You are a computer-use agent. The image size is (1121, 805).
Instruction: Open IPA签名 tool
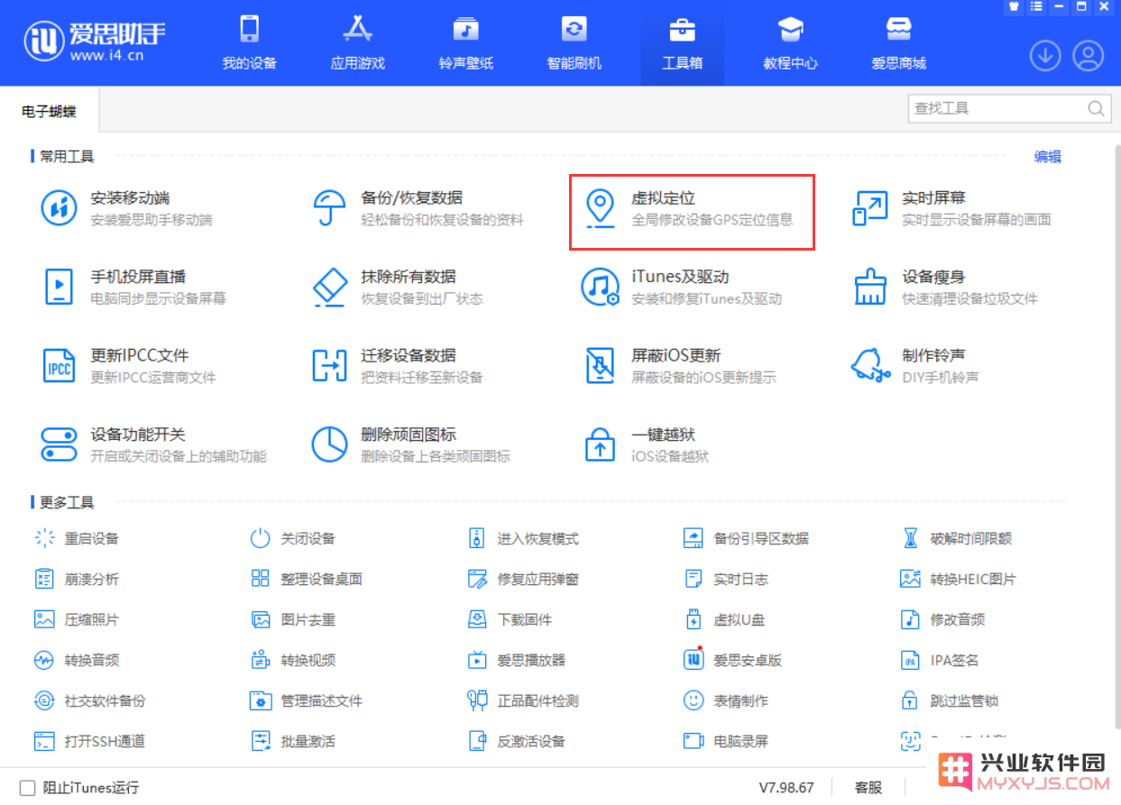[x=940, y=660]
